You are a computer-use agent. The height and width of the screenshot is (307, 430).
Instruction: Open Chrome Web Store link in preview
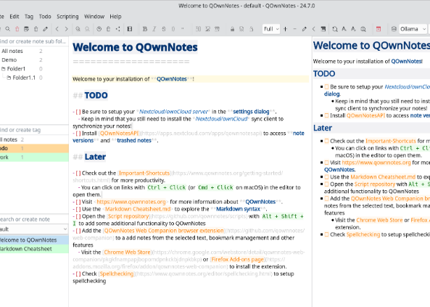pos(379,220)
